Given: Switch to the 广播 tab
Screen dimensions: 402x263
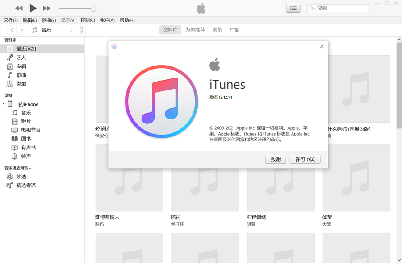Looking at the screenshot, I should pyautogui.click(x=234, y=30).
